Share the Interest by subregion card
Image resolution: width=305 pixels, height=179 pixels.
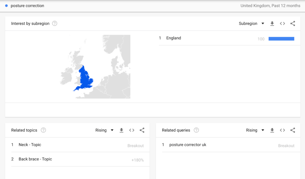293,24
